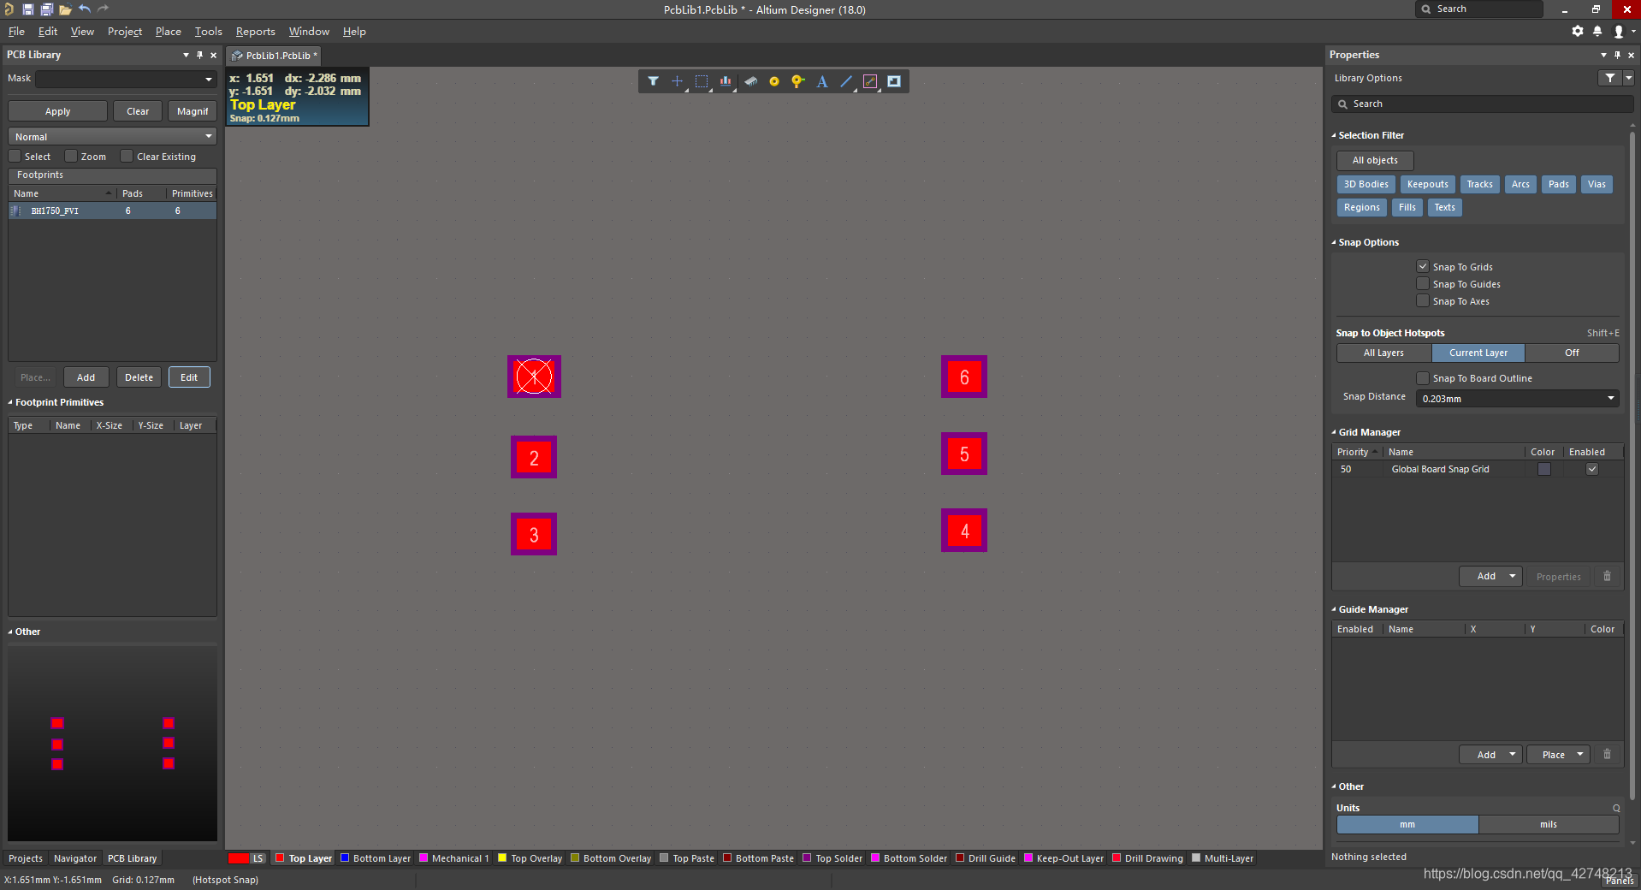Enable the Snap To Board Outline checkbox
1641x890 pixels.
[1423, 378]
